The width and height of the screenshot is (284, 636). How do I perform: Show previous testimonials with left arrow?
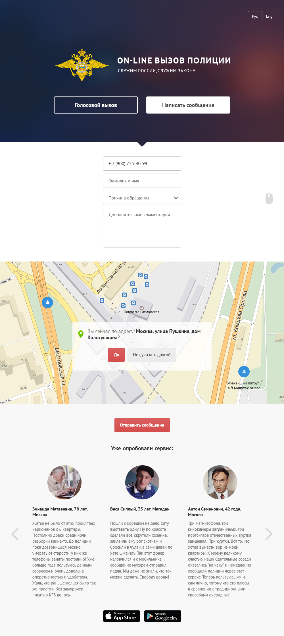pyautogui.click(x=15, y=534)
